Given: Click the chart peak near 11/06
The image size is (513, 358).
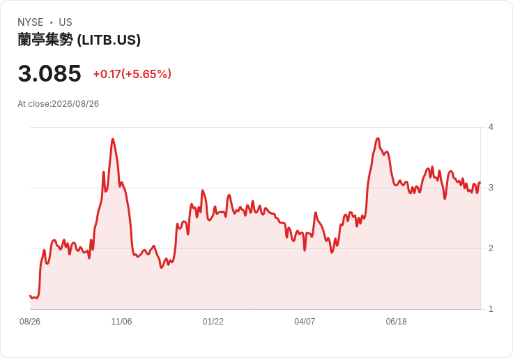Looking at the screenshot, I should tap(113, 139).
